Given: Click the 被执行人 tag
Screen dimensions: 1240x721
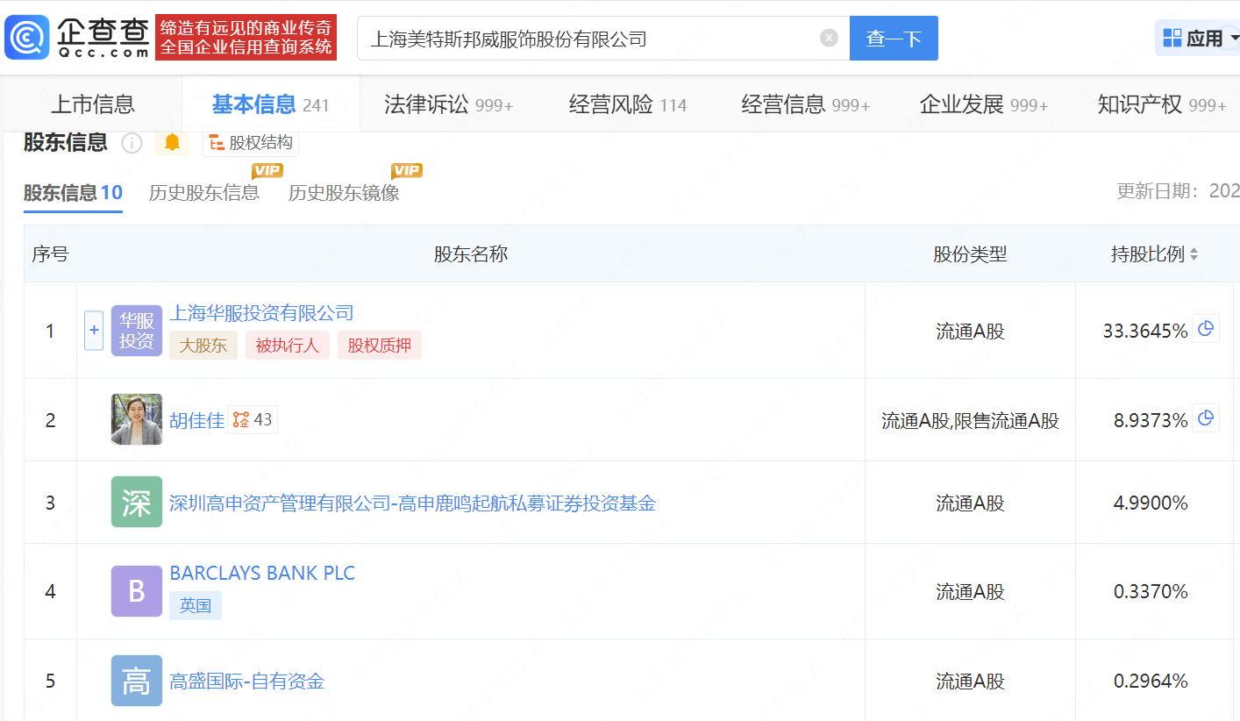Looking at the screenshot, I should tap(288, 345).
